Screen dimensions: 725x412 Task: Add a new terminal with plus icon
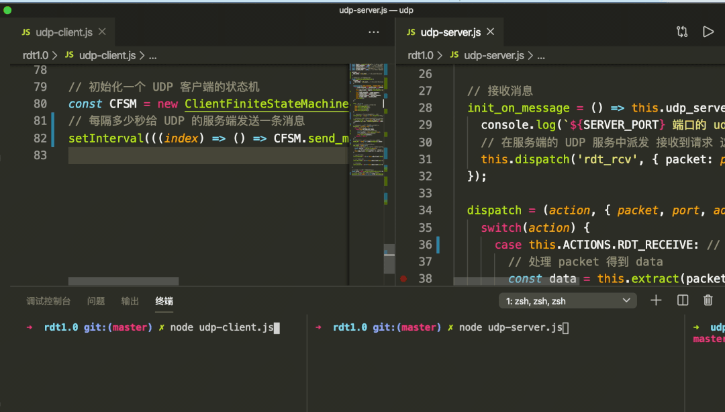pos(656,300)
